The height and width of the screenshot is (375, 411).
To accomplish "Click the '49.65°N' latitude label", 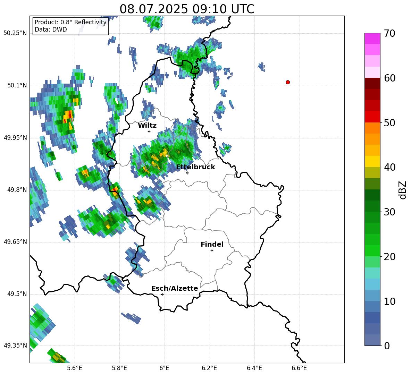I will click(15, 242).
